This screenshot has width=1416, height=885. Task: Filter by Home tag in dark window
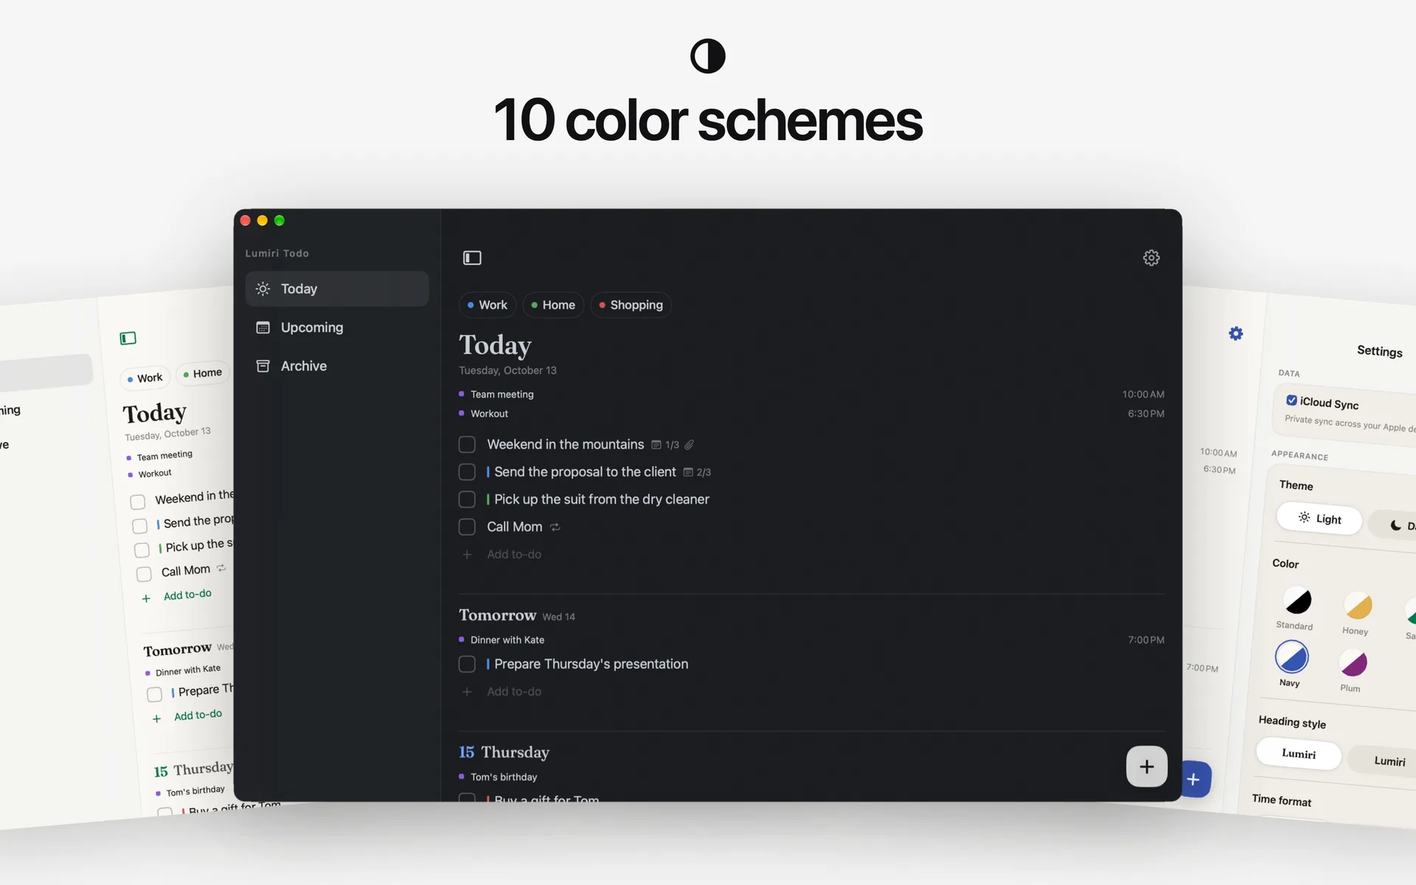pos(553,305)
